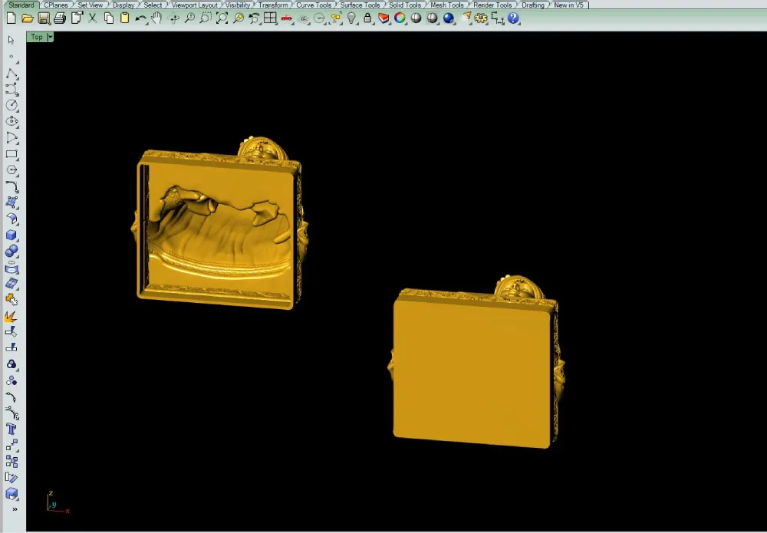Switch to the Set View tab
This screenshot has height=533, width=767.
click(x=91, y=5)
